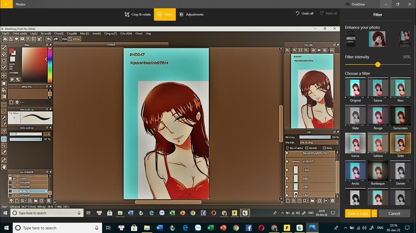Click Redo all in Photos
This screenshot has width=416, height=233.
coord(328,13)
